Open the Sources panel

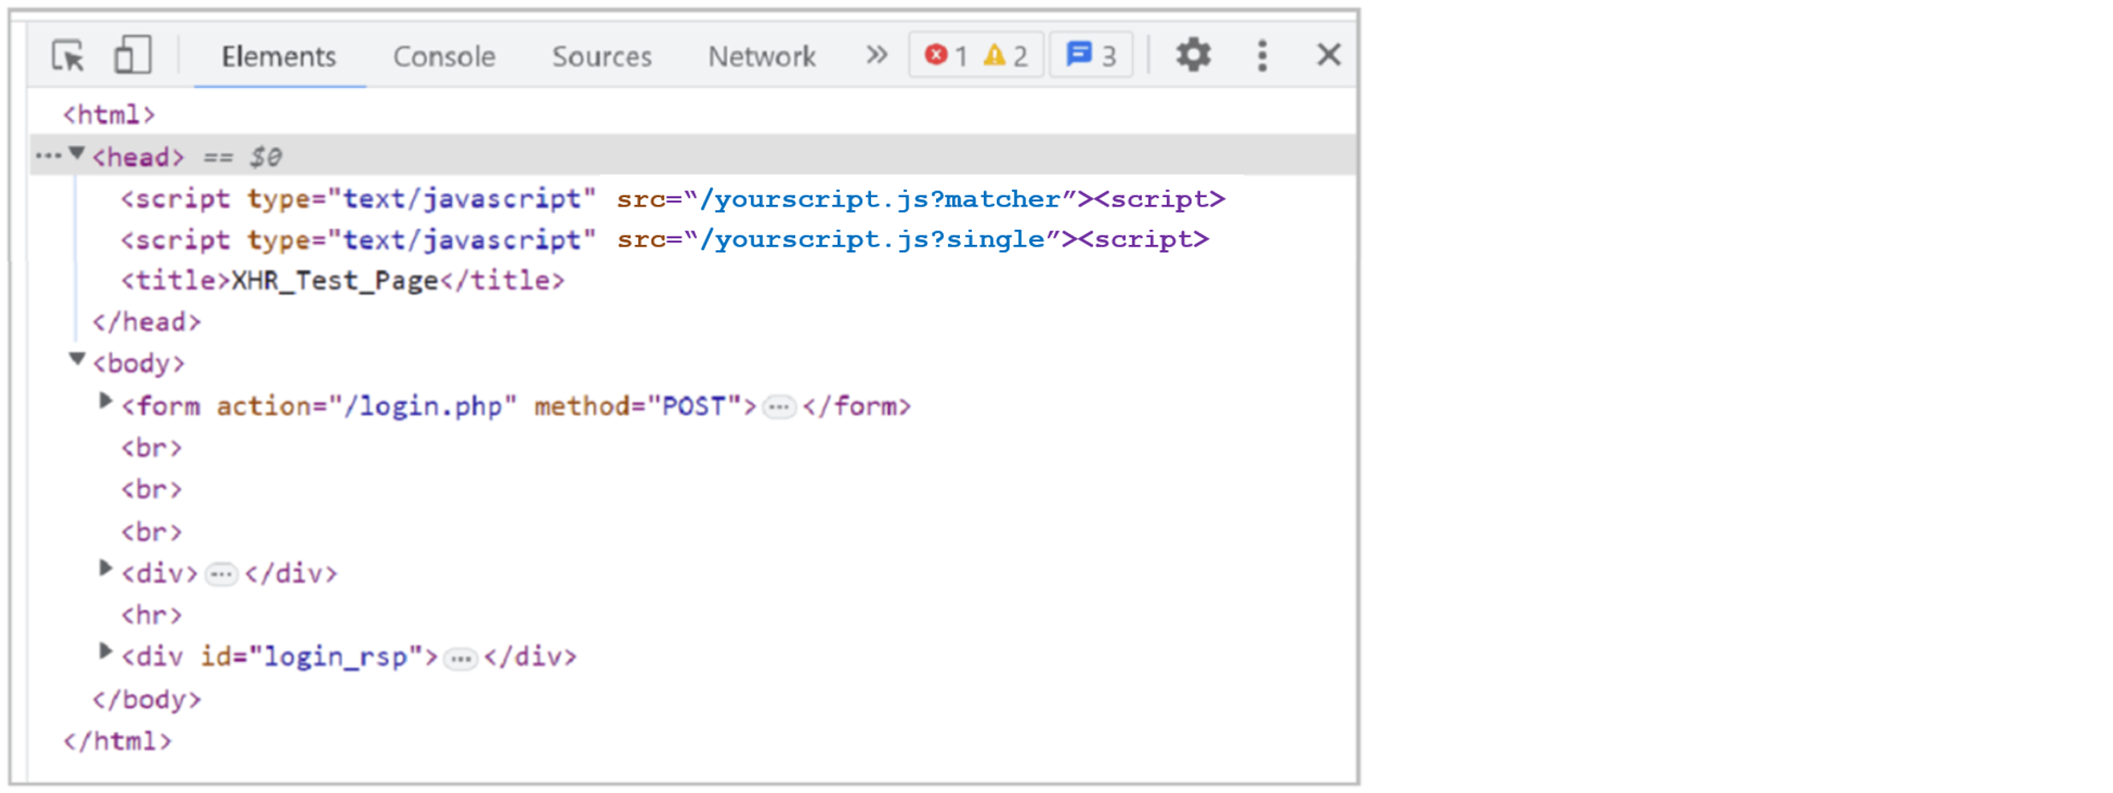(601, 56)
